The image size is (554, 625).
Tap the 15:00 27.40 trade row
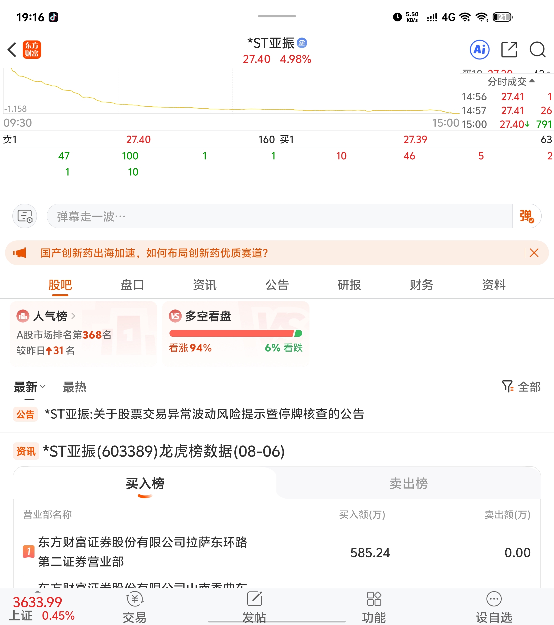pos(507,124)
